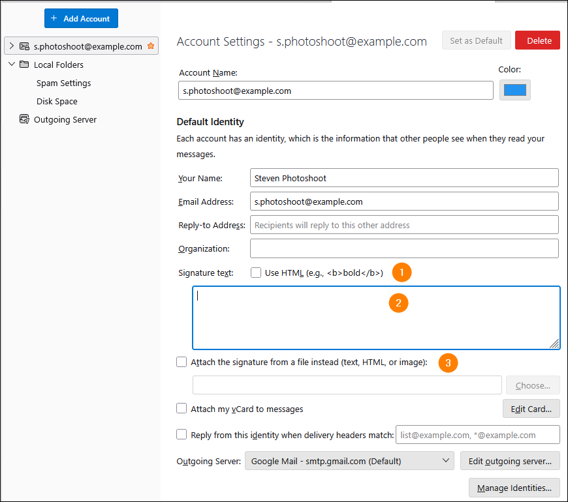Click the signature file path field
The width and height of the screenshot is (568, 502).
pos(347,385)
